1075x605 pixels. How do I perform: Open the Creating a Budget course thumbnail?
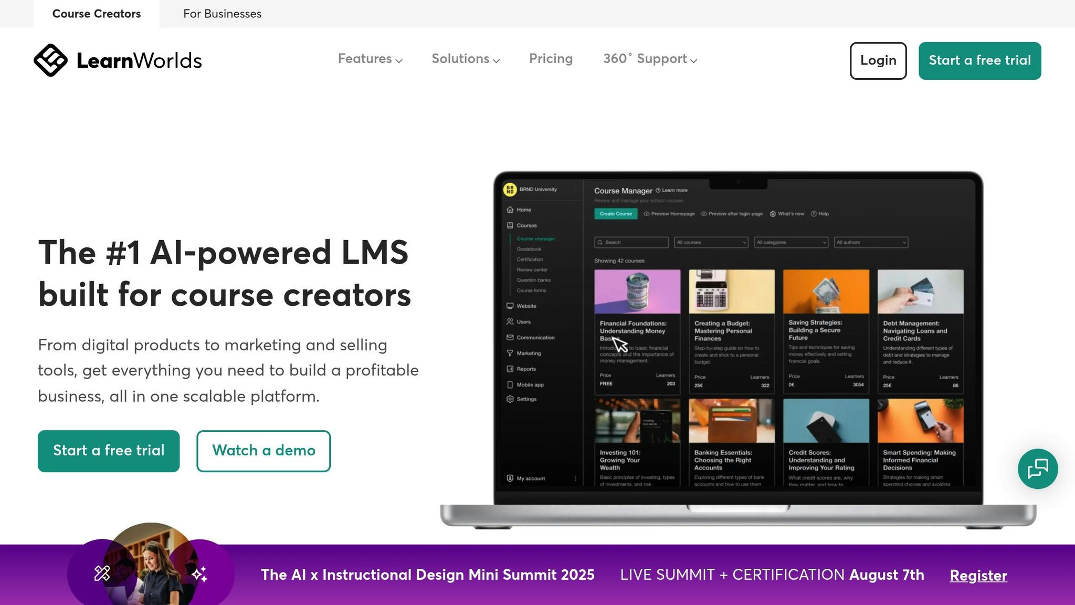[732, 291]
